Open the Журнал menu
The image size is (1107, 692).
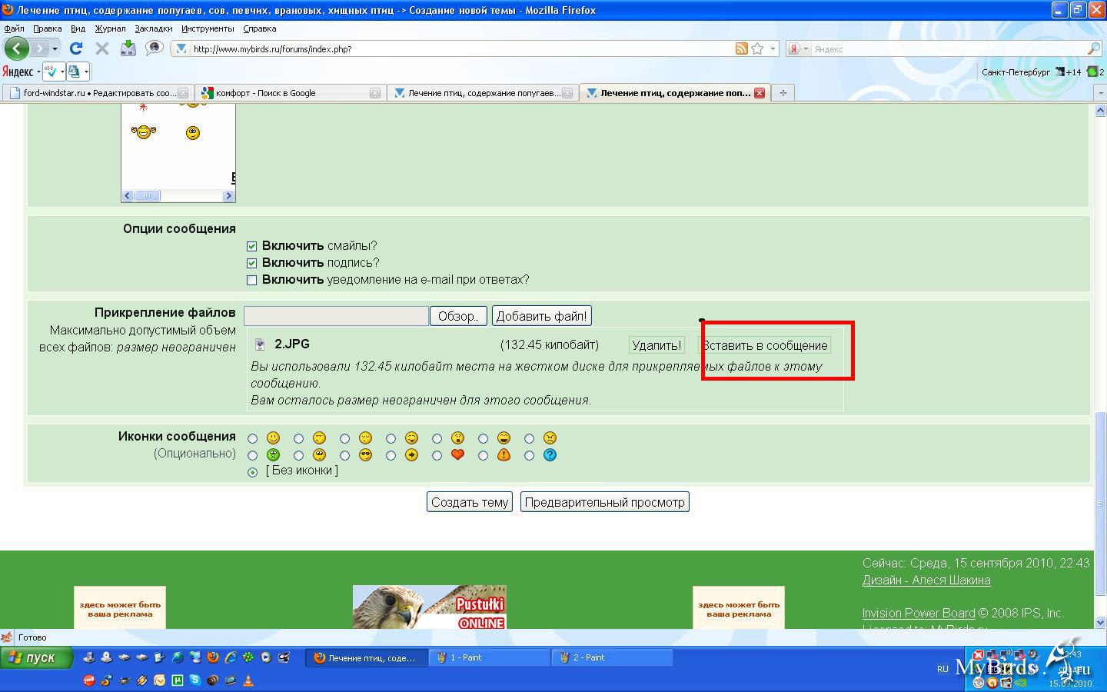[110, 28]
